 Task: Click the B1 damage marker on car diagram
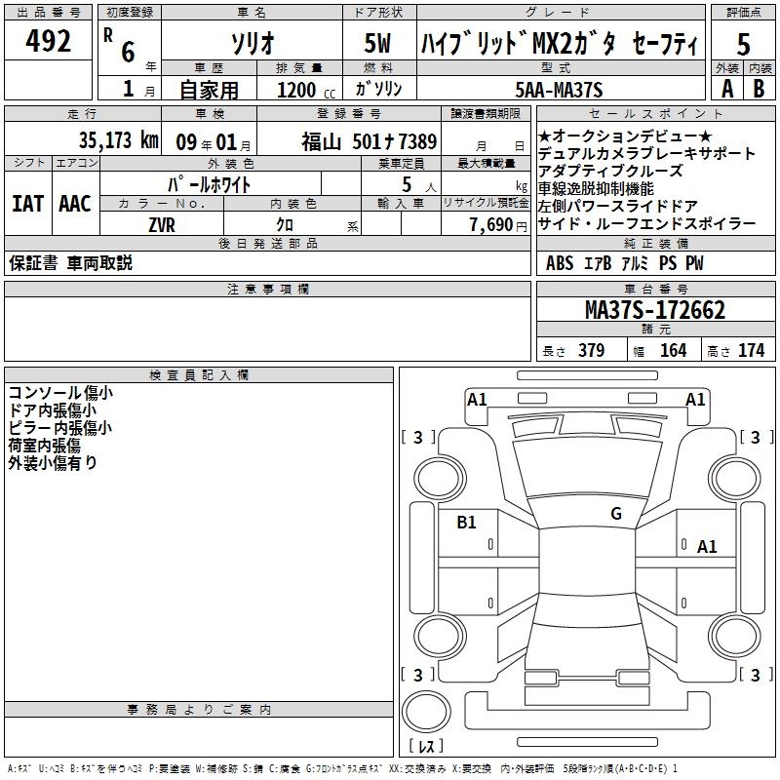coord(467,523)
